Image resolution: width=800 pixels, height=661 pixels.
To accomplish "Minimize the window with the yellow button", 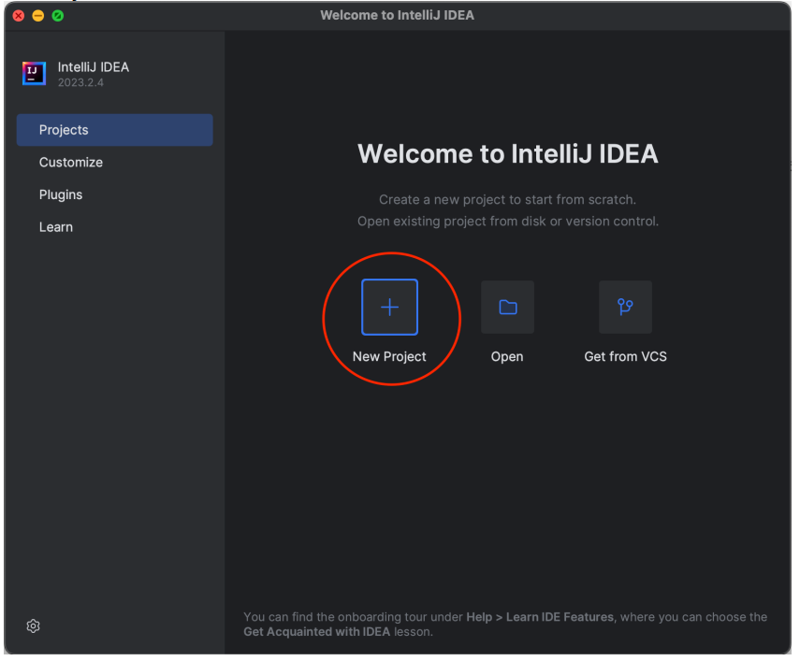I will coord(38,16).
